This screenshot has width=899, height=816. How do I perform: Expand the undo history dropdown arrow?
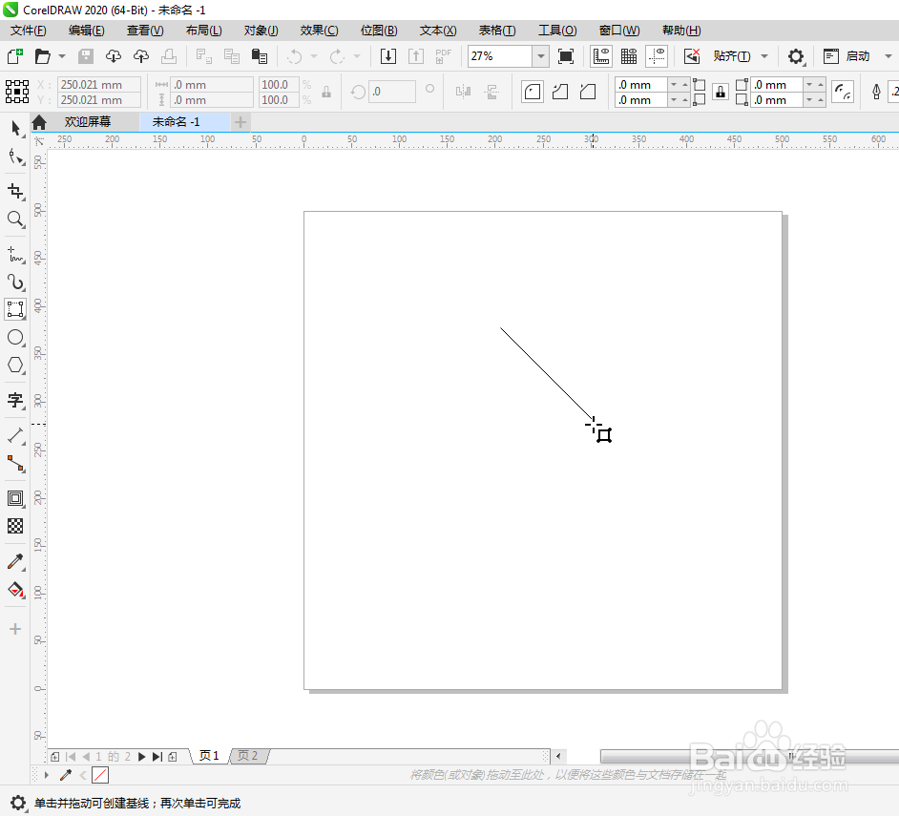click(x=314, y=56)
